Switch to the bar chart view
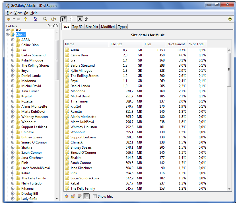This screenshot has height=205, width=239. [x=79, y=196]
